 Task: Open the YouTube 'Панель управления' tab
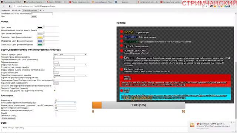point(79,2)
